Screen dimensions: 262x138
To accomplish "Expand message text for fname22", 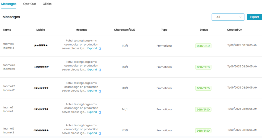I will [92, 91].
